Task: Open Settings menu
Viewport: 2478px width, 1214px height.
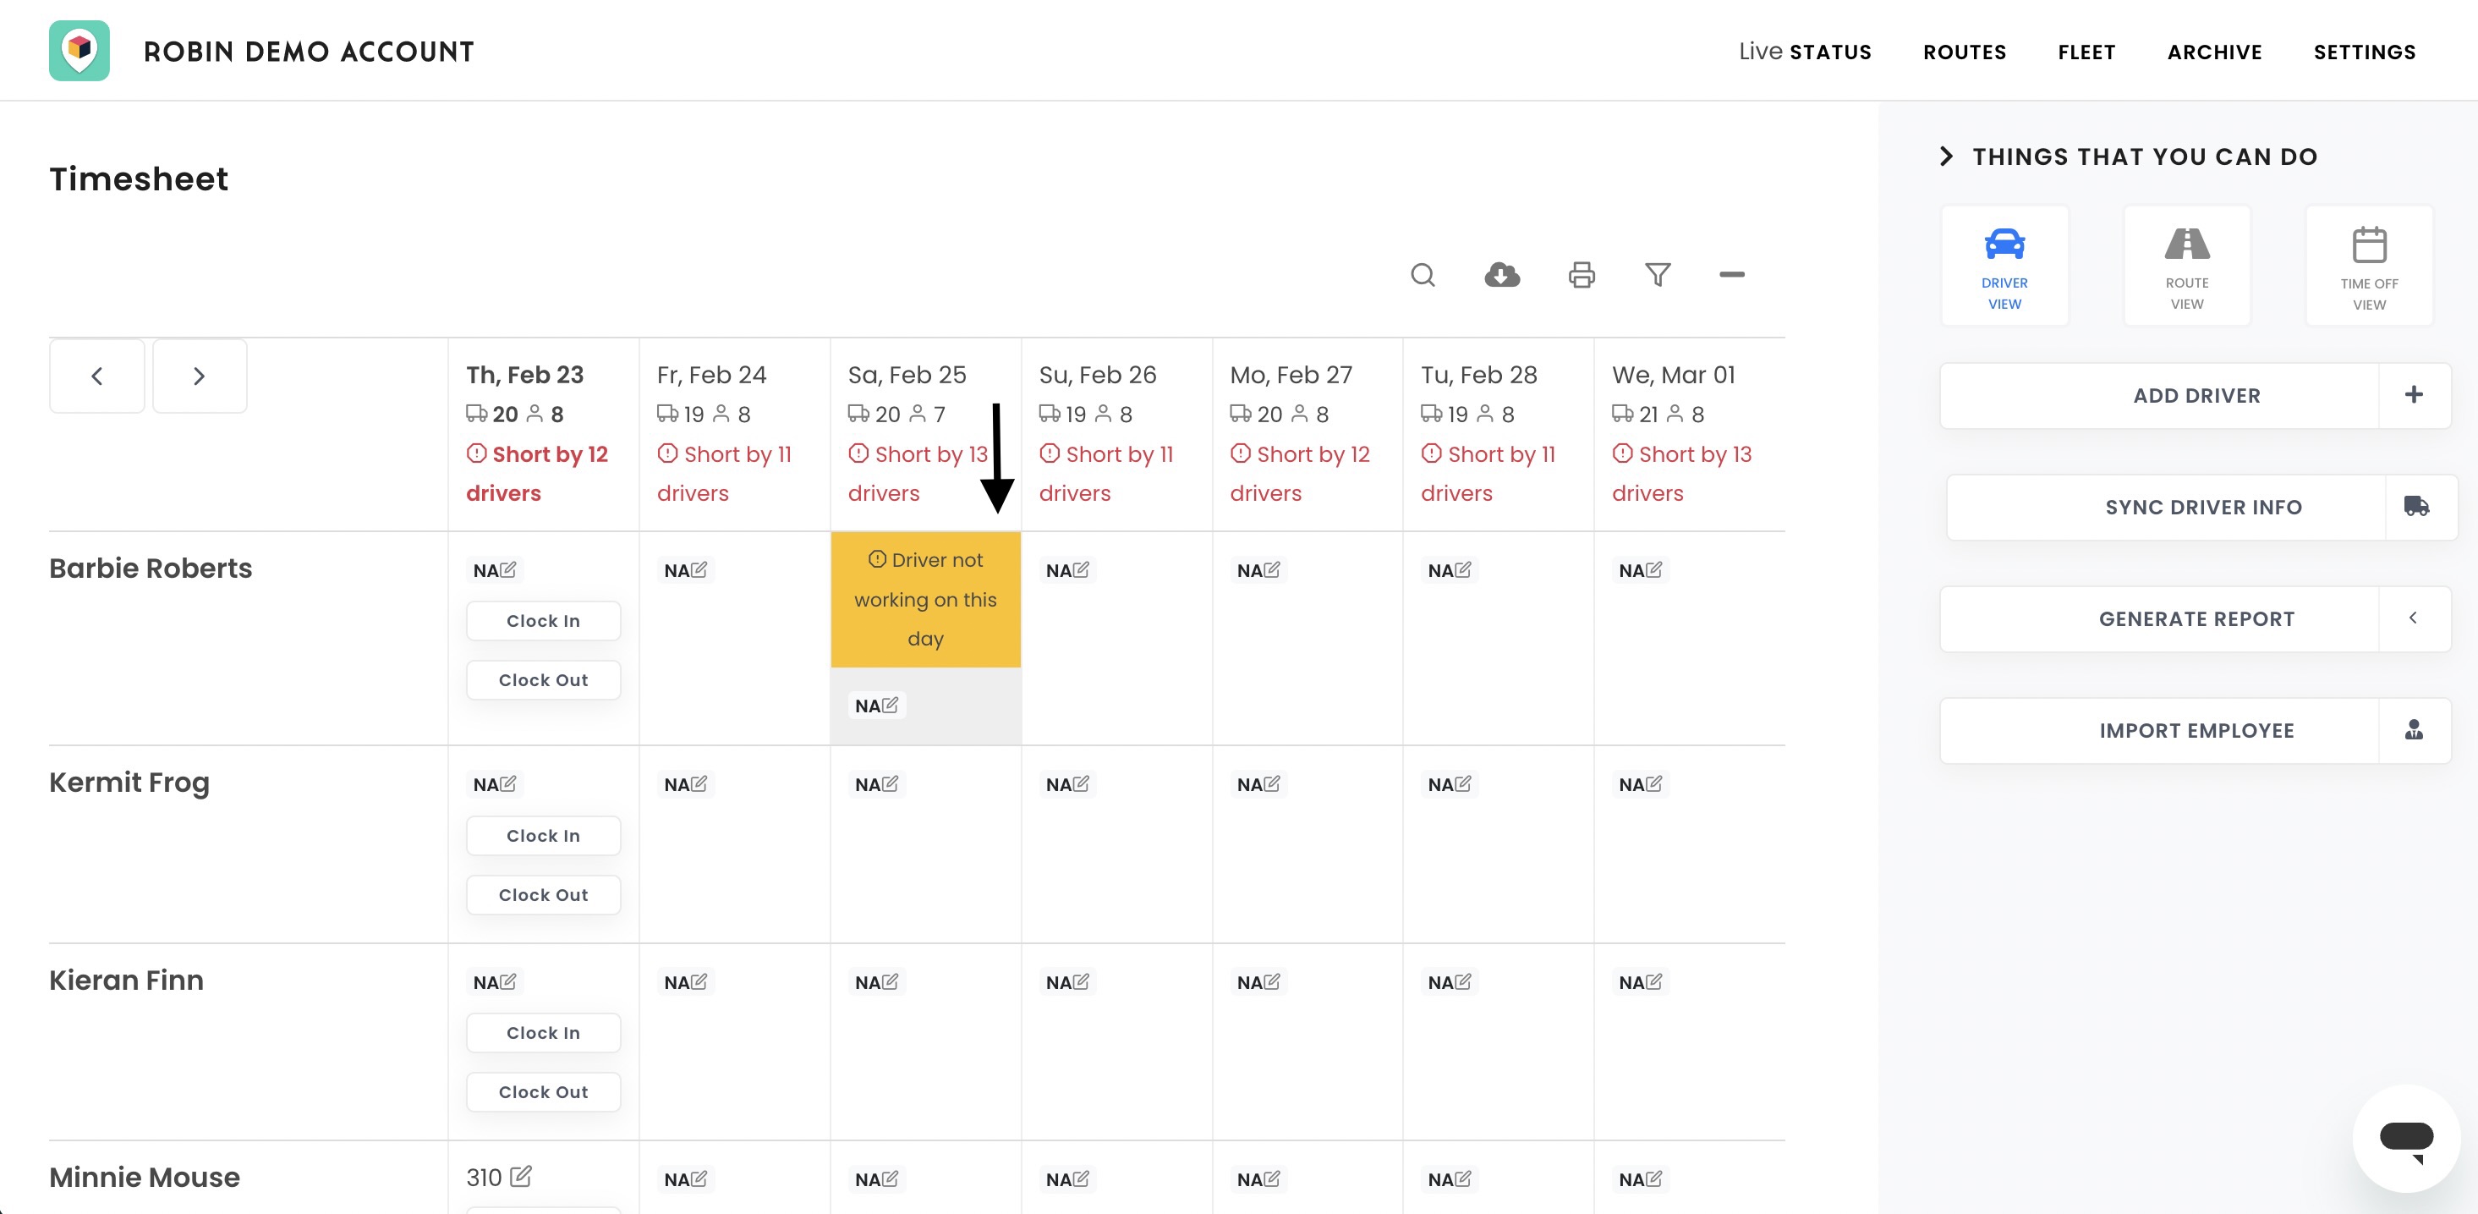Action: (x=2365, y=52)
